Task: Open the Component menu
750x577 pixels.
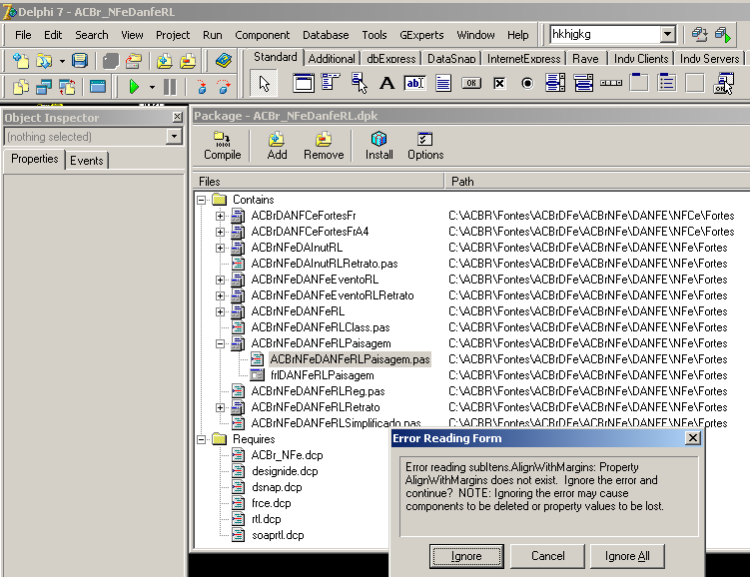Action: [x=262, y=35]
